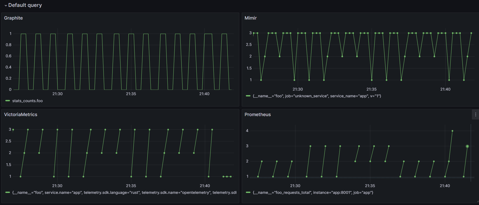Click the Prometheus panel resize handle corner
479x205 pixels.
[477, 201]
